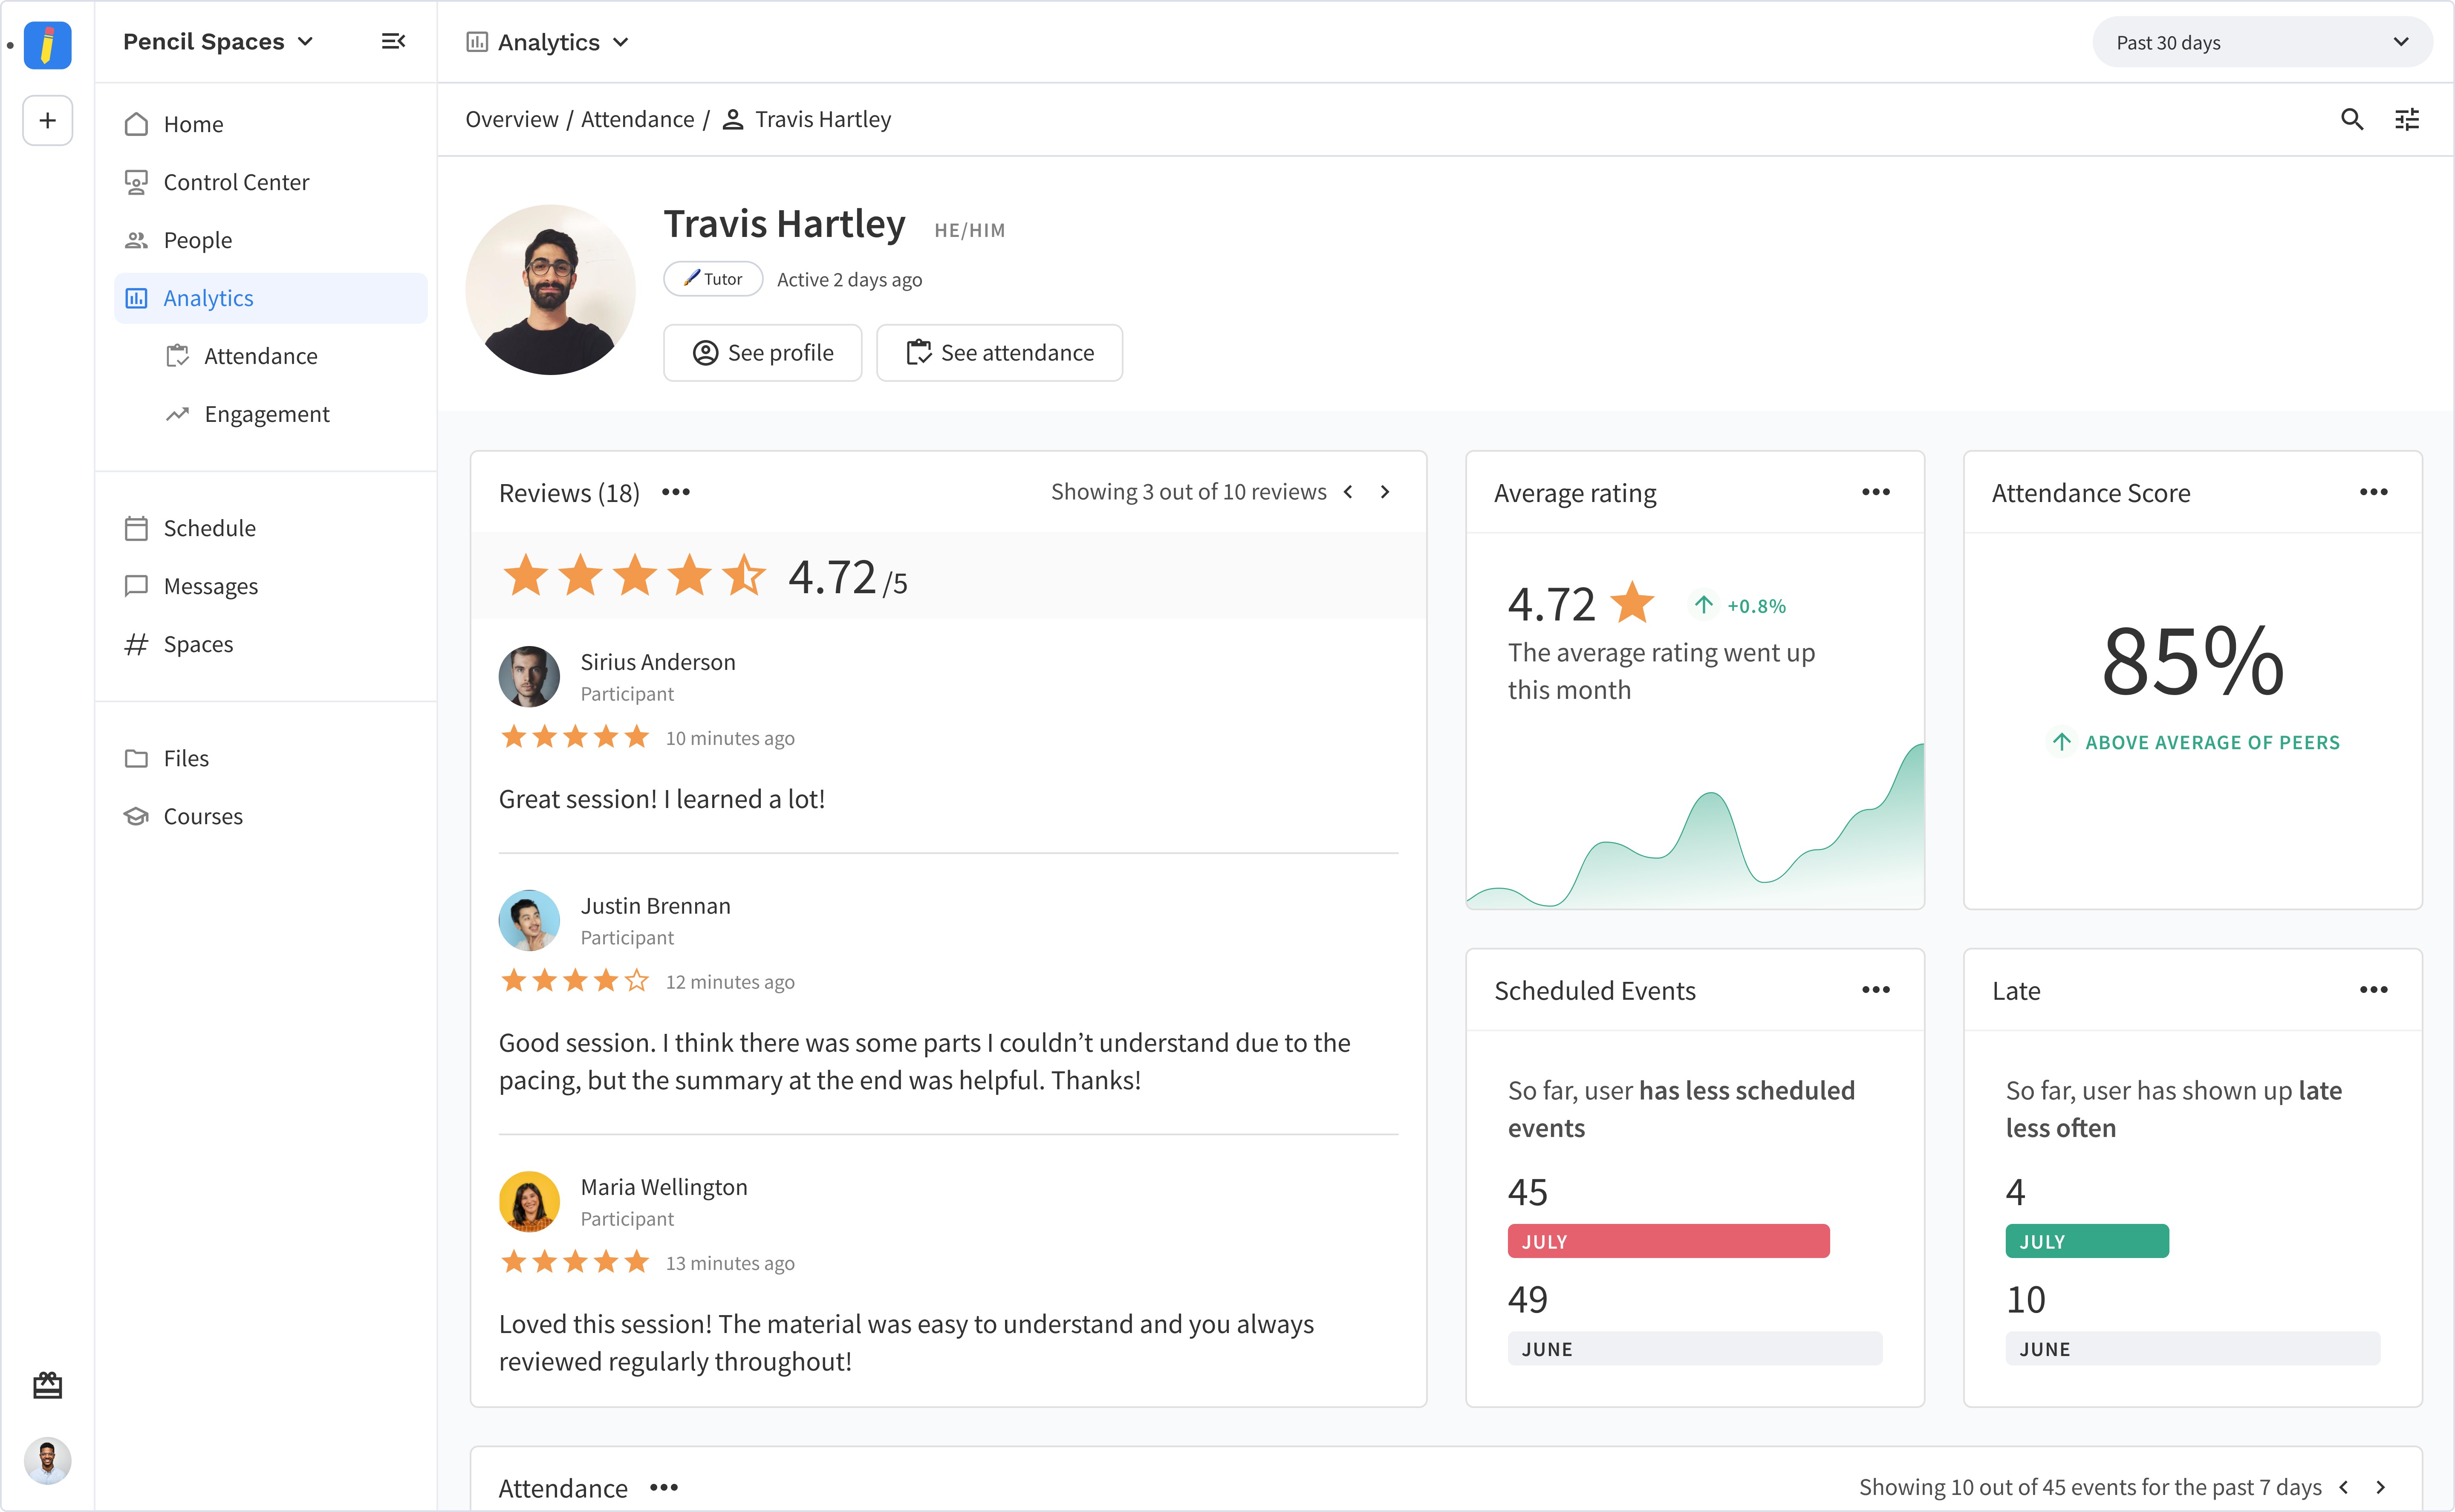Open the filter settings sliders icon

(x=2407, y=120)
